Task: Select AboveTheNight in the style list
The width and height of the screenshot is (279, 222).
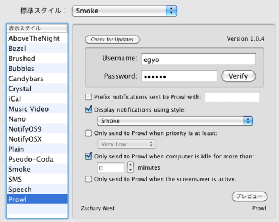Action: pos(37,38)
